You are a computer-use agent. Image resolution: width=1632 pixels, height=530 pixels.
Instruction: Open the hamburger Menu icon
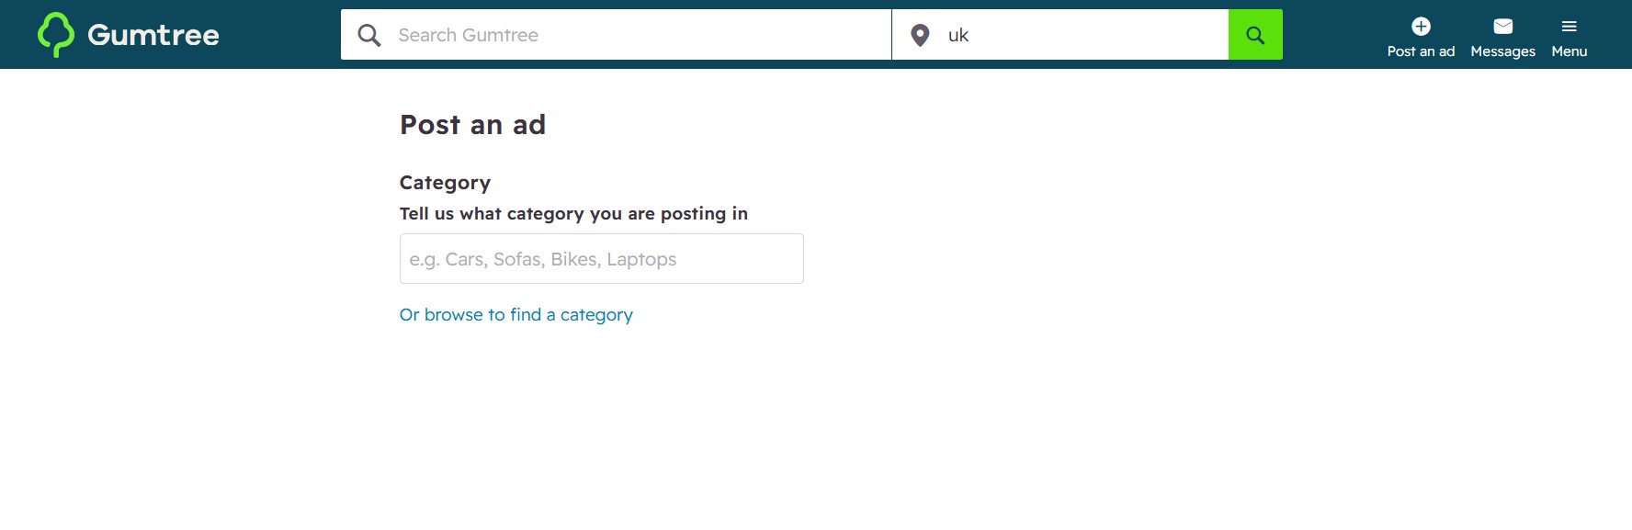[x=1569, y=26]
